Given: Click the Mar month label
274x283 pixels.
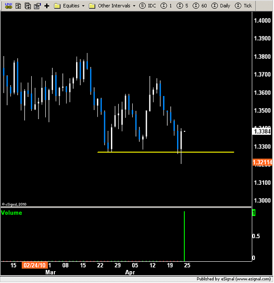Looking at the screenshot, I should pos(51,272).
